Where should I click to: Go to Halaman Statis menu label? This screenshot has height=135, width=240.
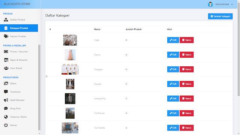[x=18, y=117]
